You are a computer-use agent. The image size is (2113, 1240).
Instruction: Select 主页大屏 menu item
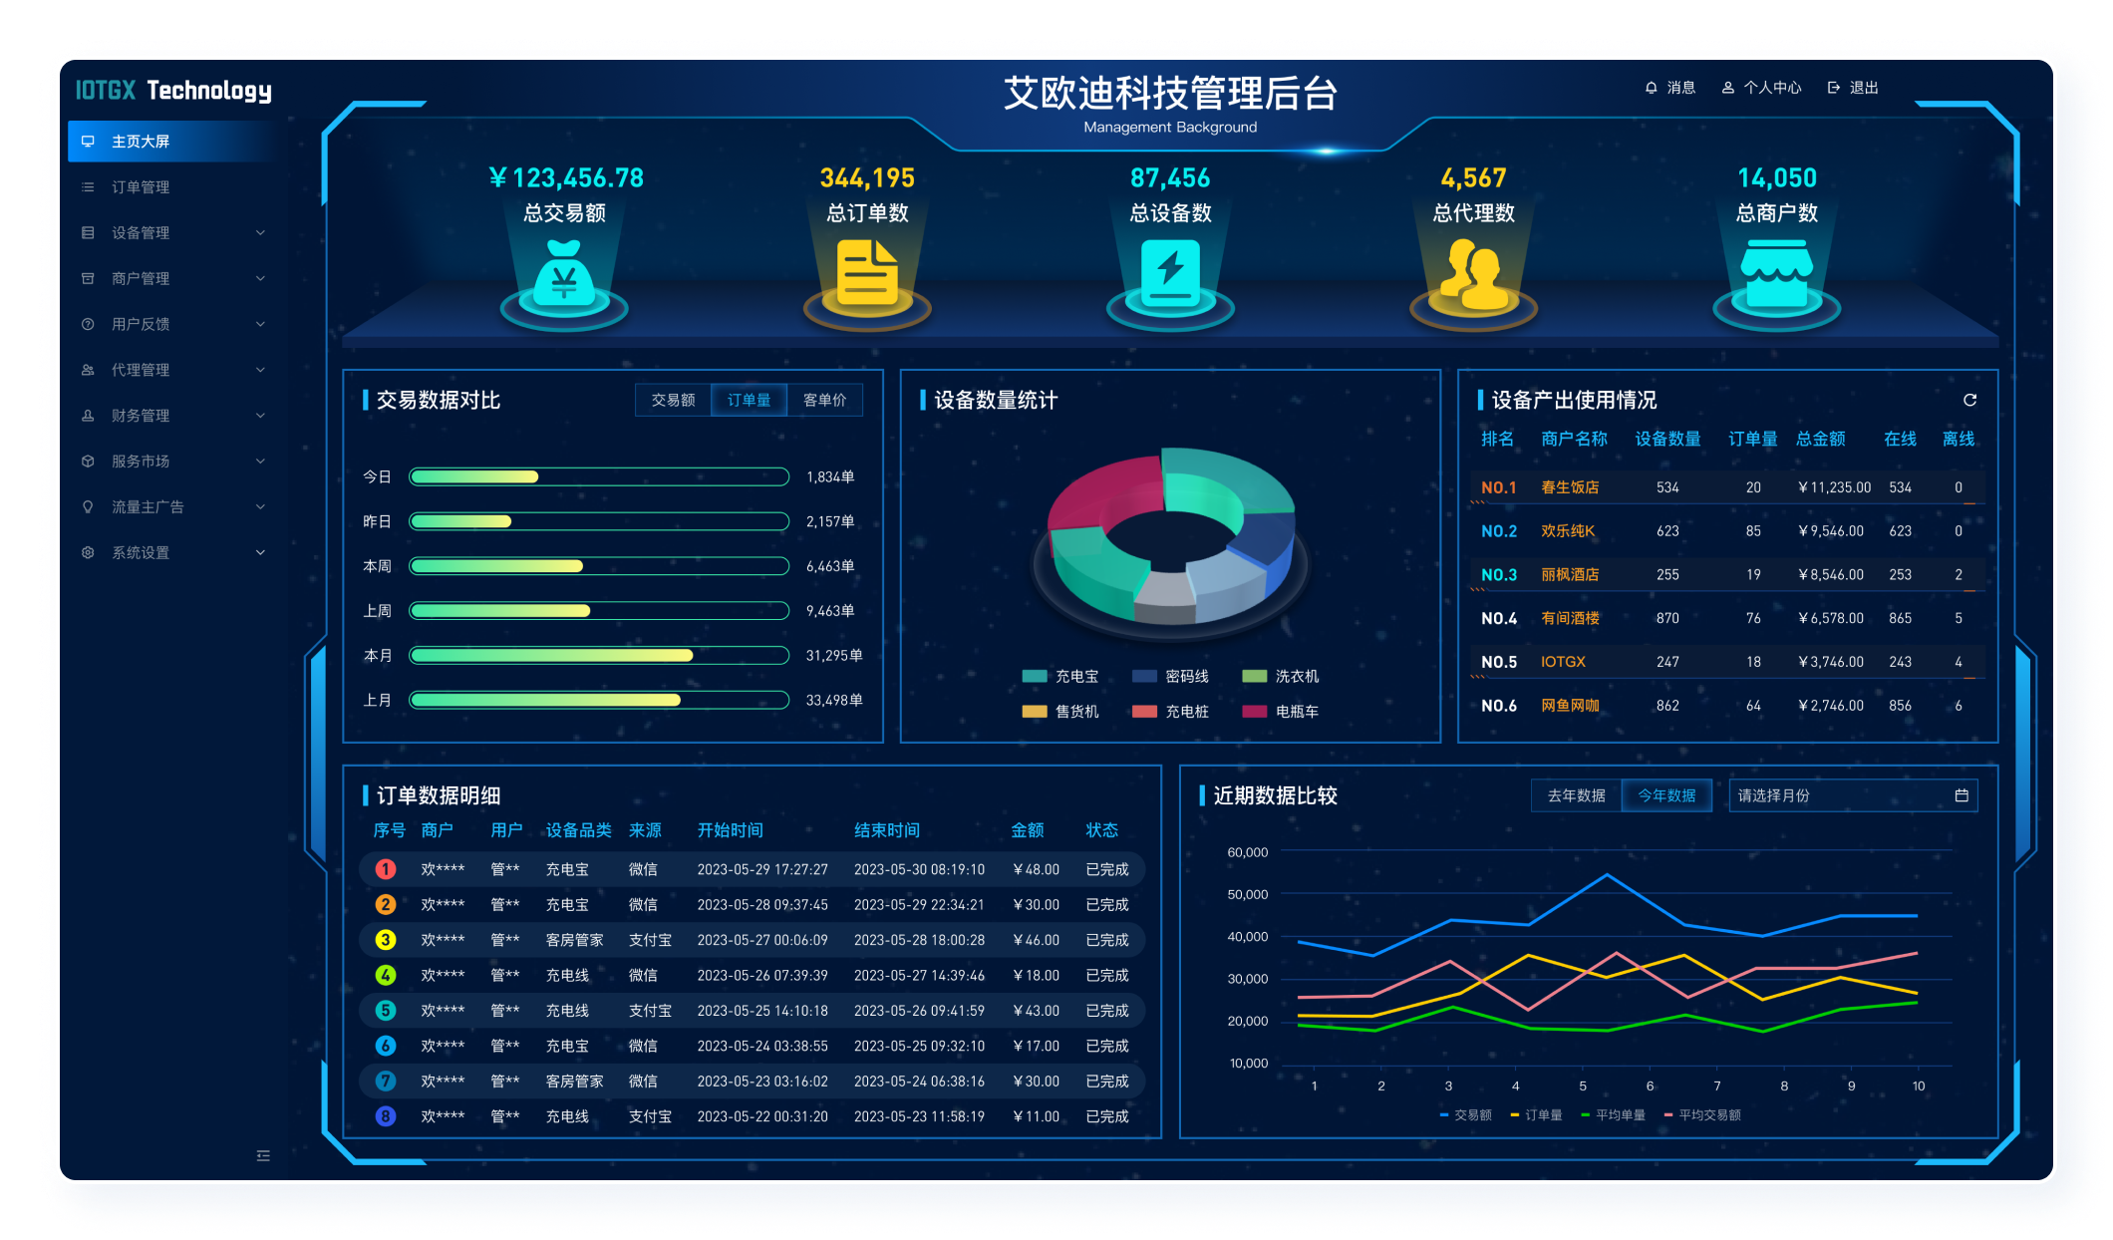(x=141, y=142)
